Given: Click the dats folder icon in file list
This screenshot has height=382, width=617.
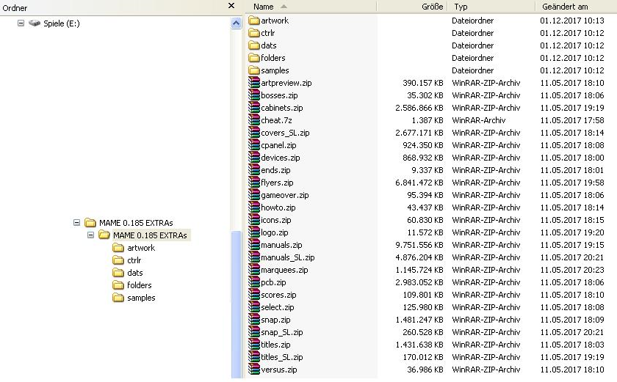Looking at the screenshot, I should [254, 45].
